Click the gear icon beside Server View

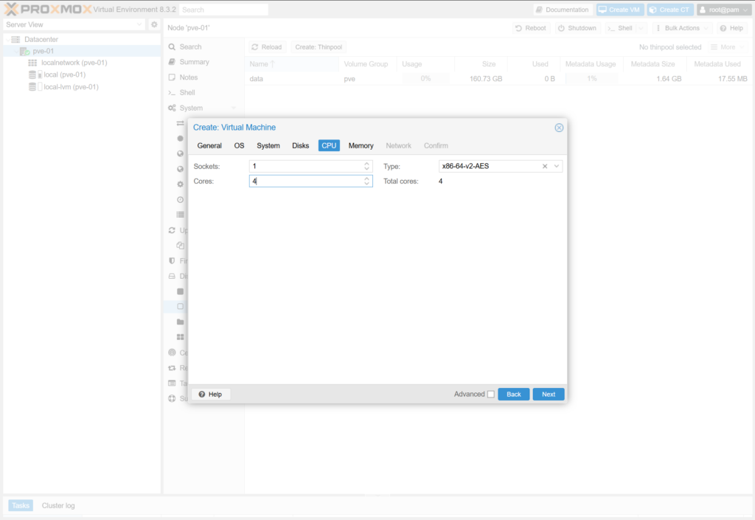[x=154, y=24]
